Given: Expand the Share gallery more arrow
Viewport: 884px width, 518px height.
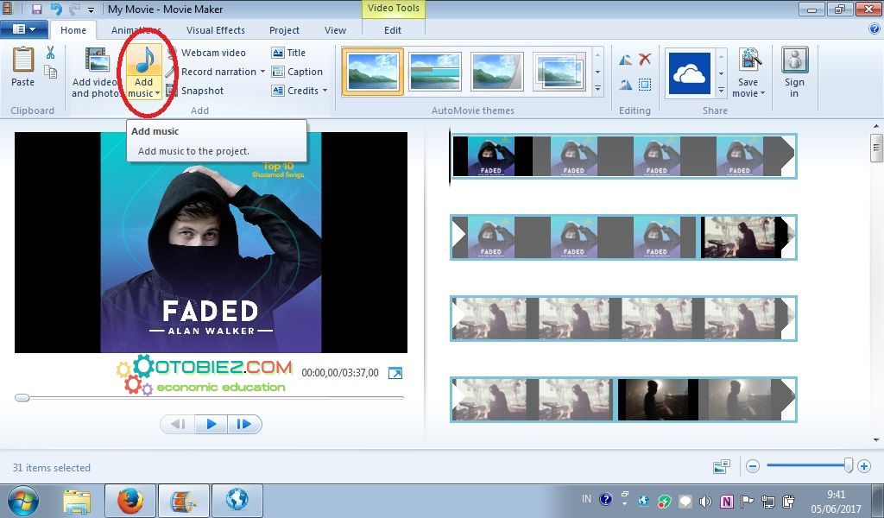Looking at the screenshot, I should point(721,90).
